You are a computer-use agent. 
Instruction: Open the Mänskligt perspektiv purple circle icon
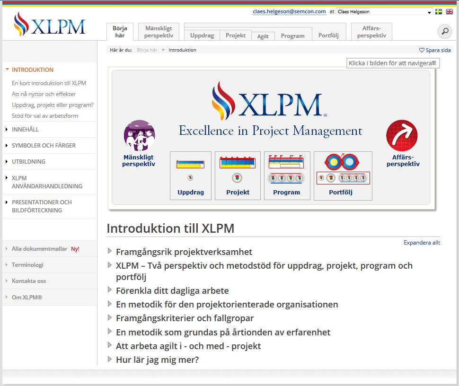(x=139, y=135)
